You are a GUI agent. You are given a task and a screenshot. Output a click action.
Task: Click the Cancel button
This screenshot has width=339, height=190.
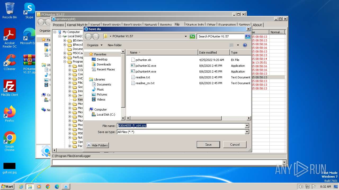[x=235, y=145]
